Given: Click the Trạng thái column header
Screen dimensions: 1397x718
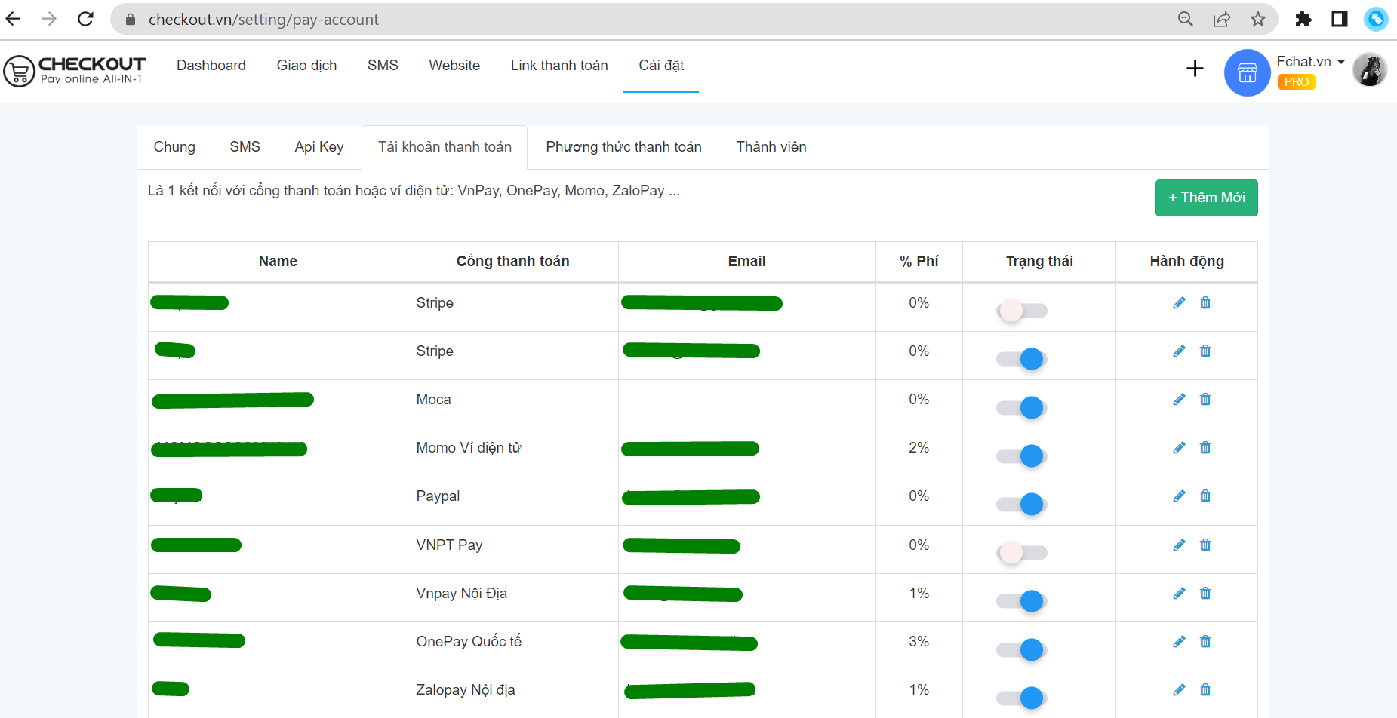Looking at the screenshot, I should [1039, 262].
